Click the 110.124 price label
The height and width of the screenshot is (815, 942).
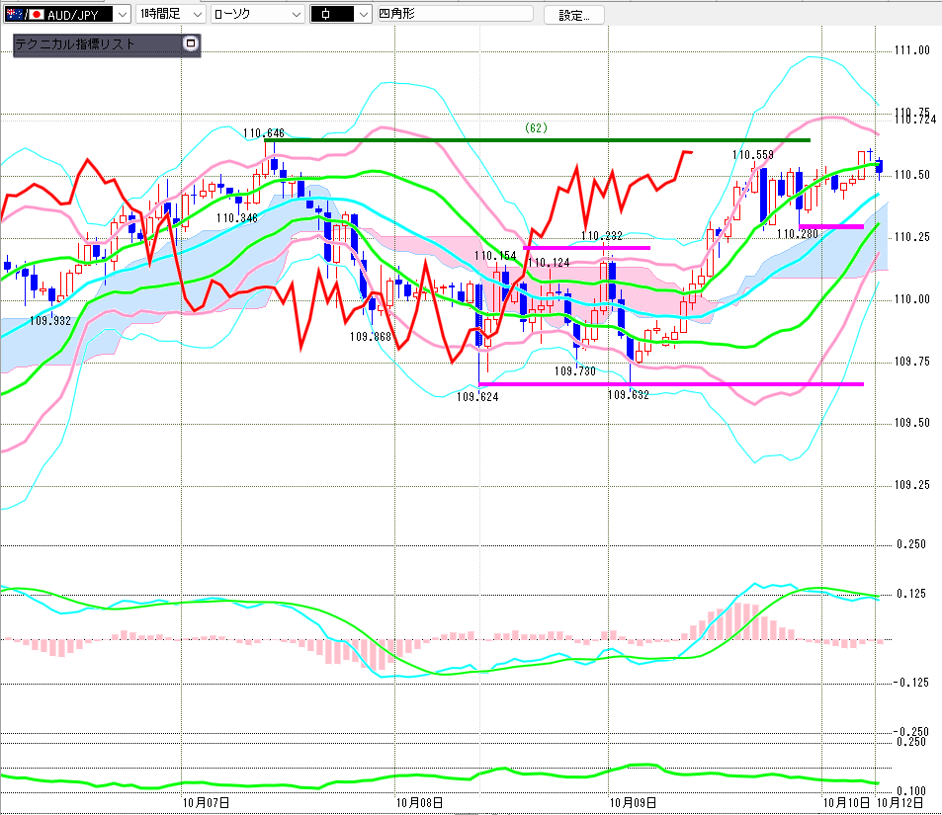[549, 263]
